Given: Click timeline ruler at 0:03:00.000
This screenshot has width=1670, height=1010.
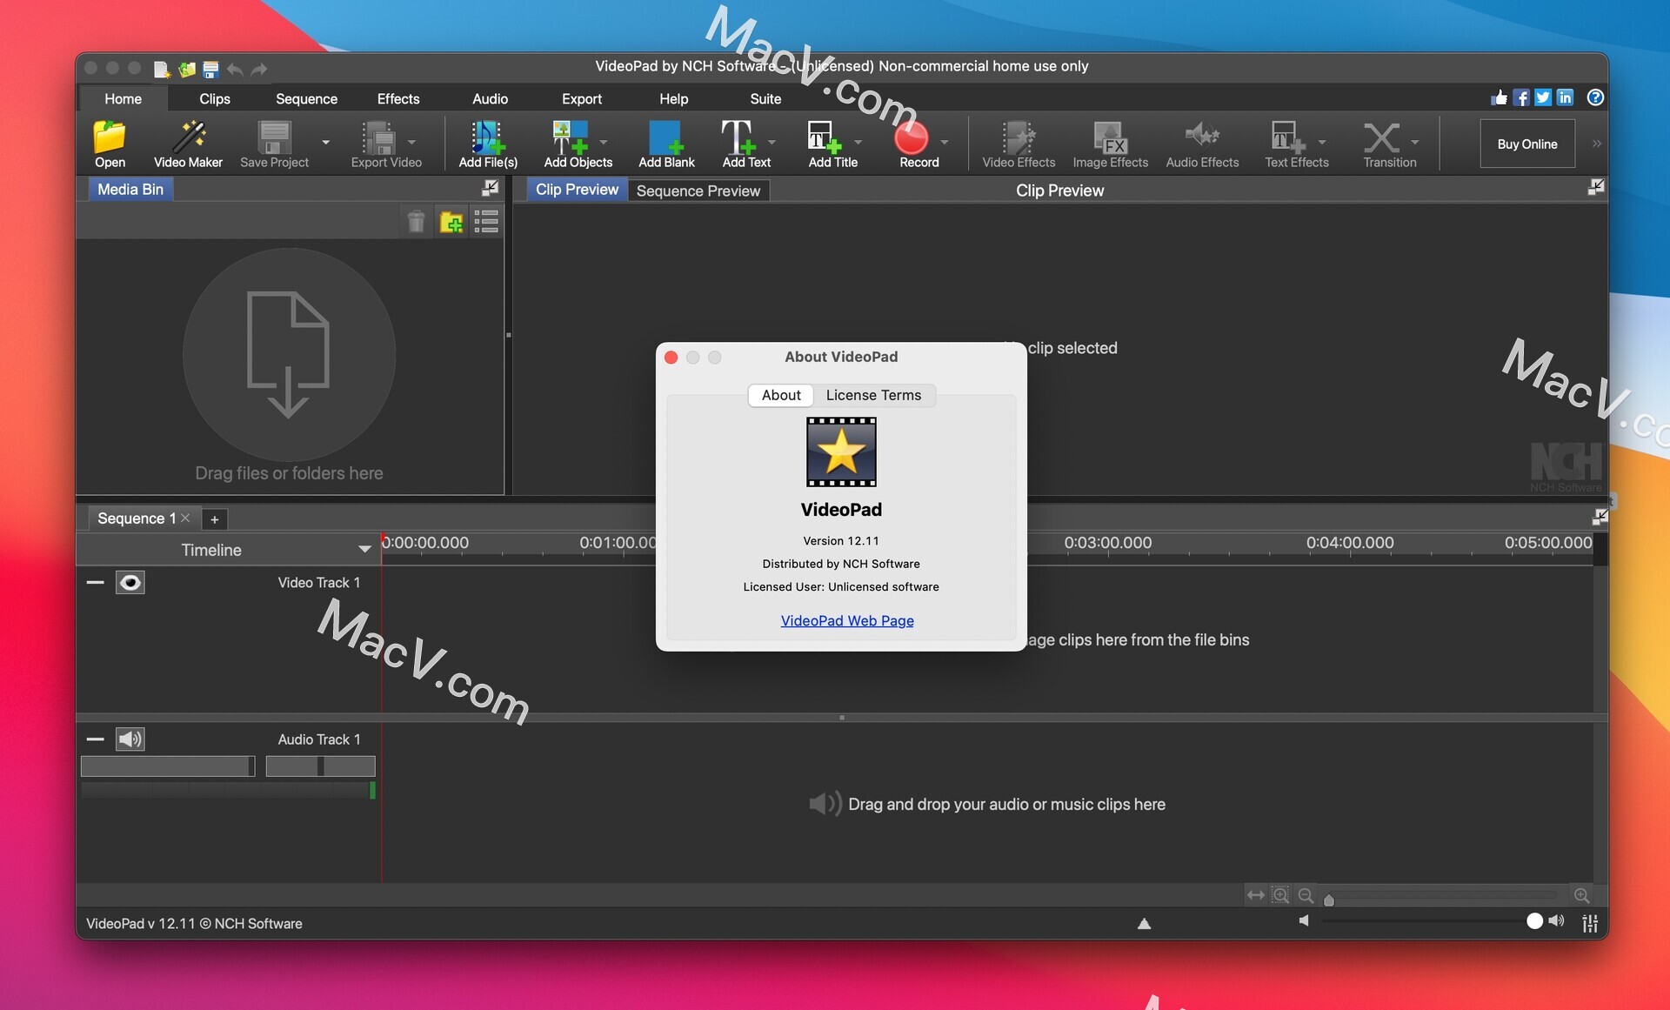Looking at the screenshot, I should (x=1107, y=543).
